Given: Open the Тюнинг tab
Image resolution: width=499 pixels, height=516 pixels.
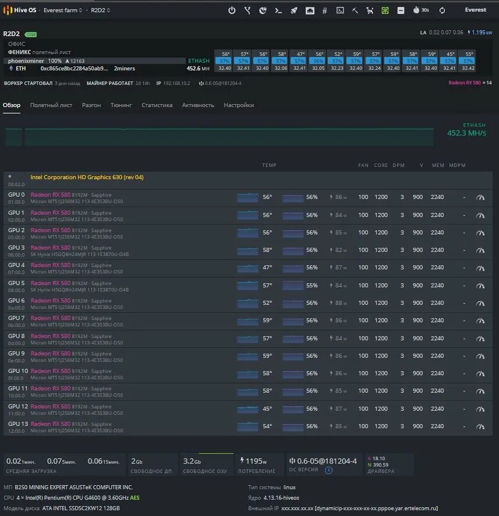Looking at the screenshot, I should [121, 105].
